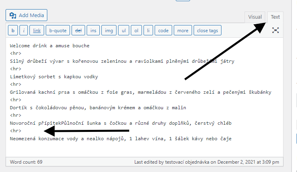Insert a hyperlink with link button
The width and height of the screenshot is (297, 172).
[37, 31]
